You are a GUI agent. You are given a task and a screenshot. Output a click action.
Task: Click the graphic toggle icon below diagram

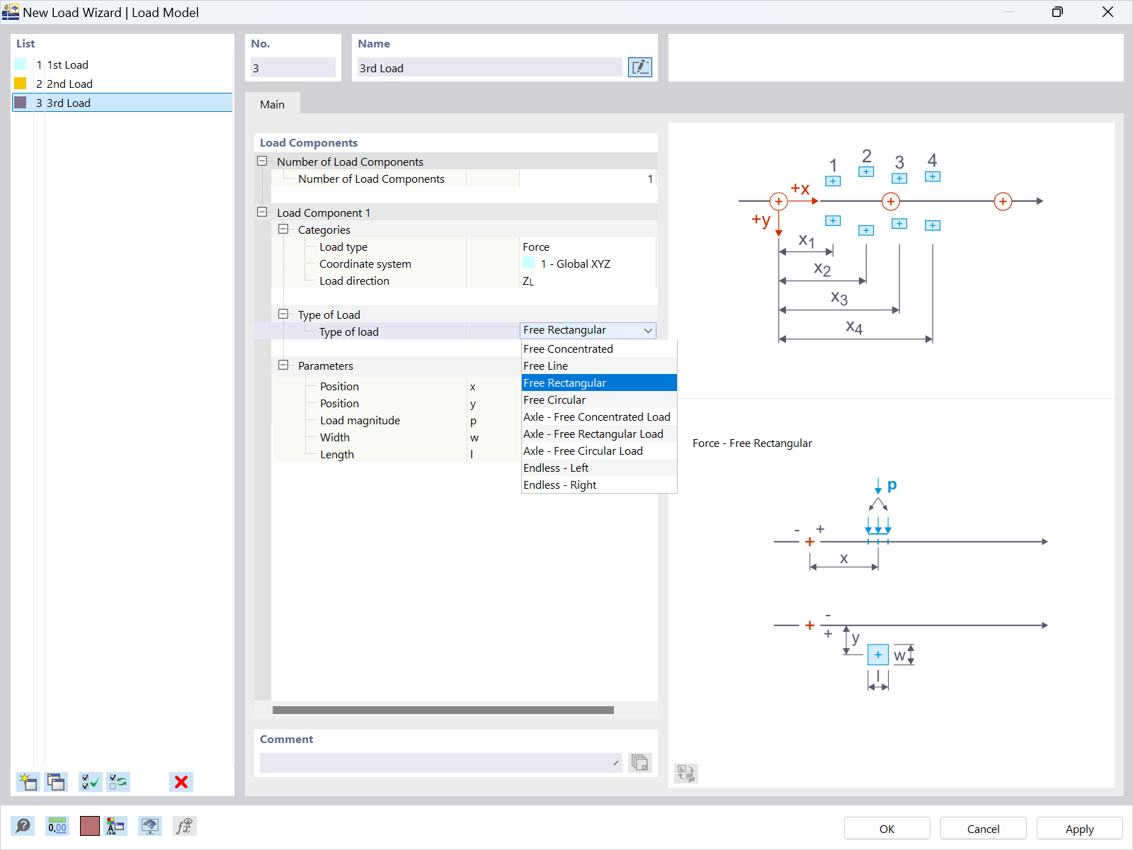click(x=686, y=773)
